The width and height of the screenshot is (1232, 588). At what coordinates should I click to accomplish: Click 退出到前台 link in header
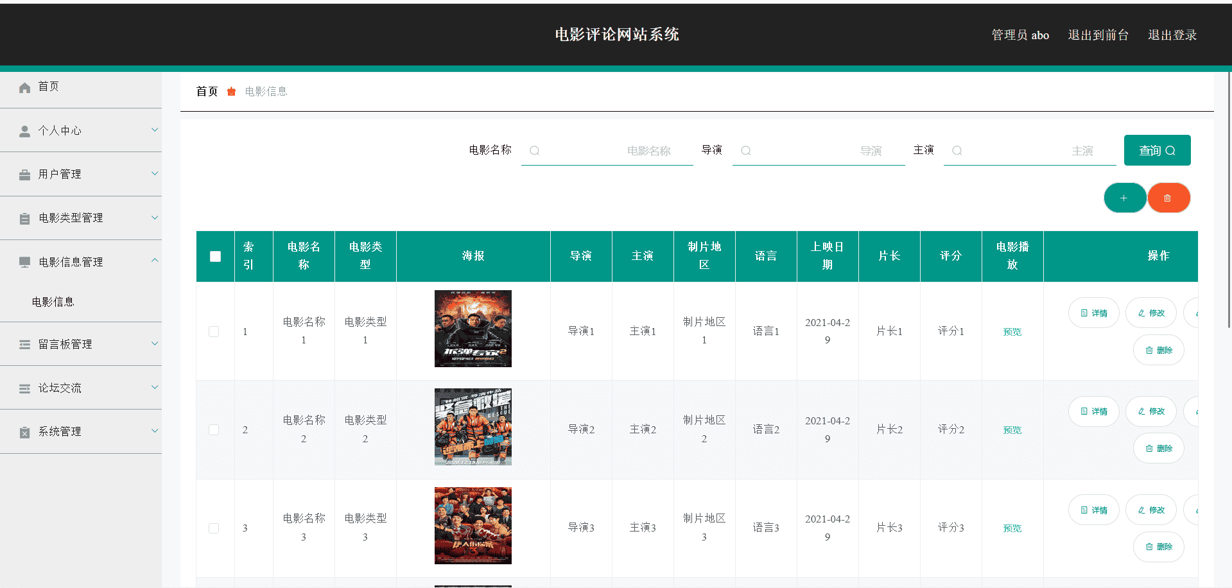tap(1098, 35)
